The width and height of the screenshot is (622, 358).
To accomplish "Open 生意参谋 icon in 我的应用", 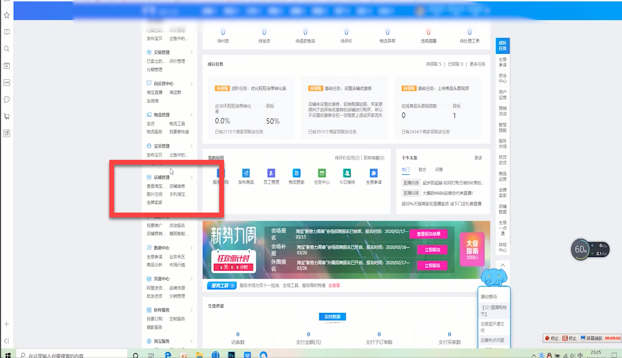I will [374, 174].
